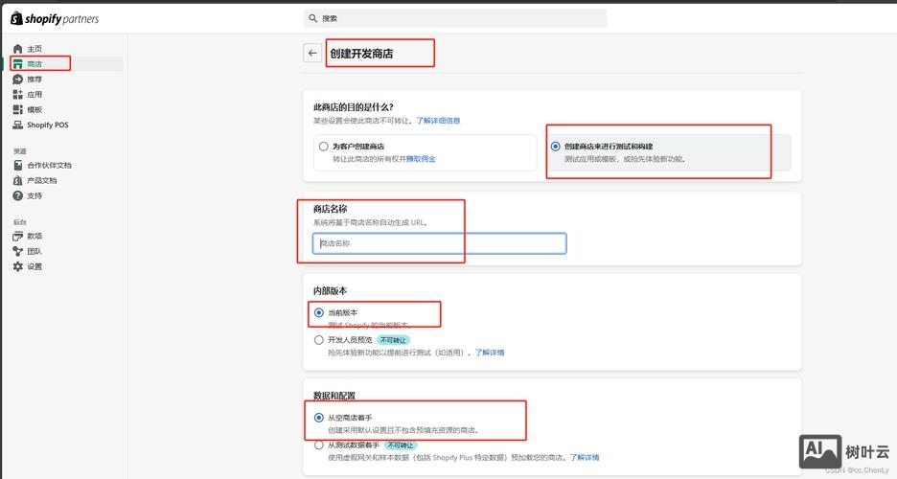Screen dimensions: 897x479
Task: Select the 从测试数据着手 radio button
Action: pos(318,445)
